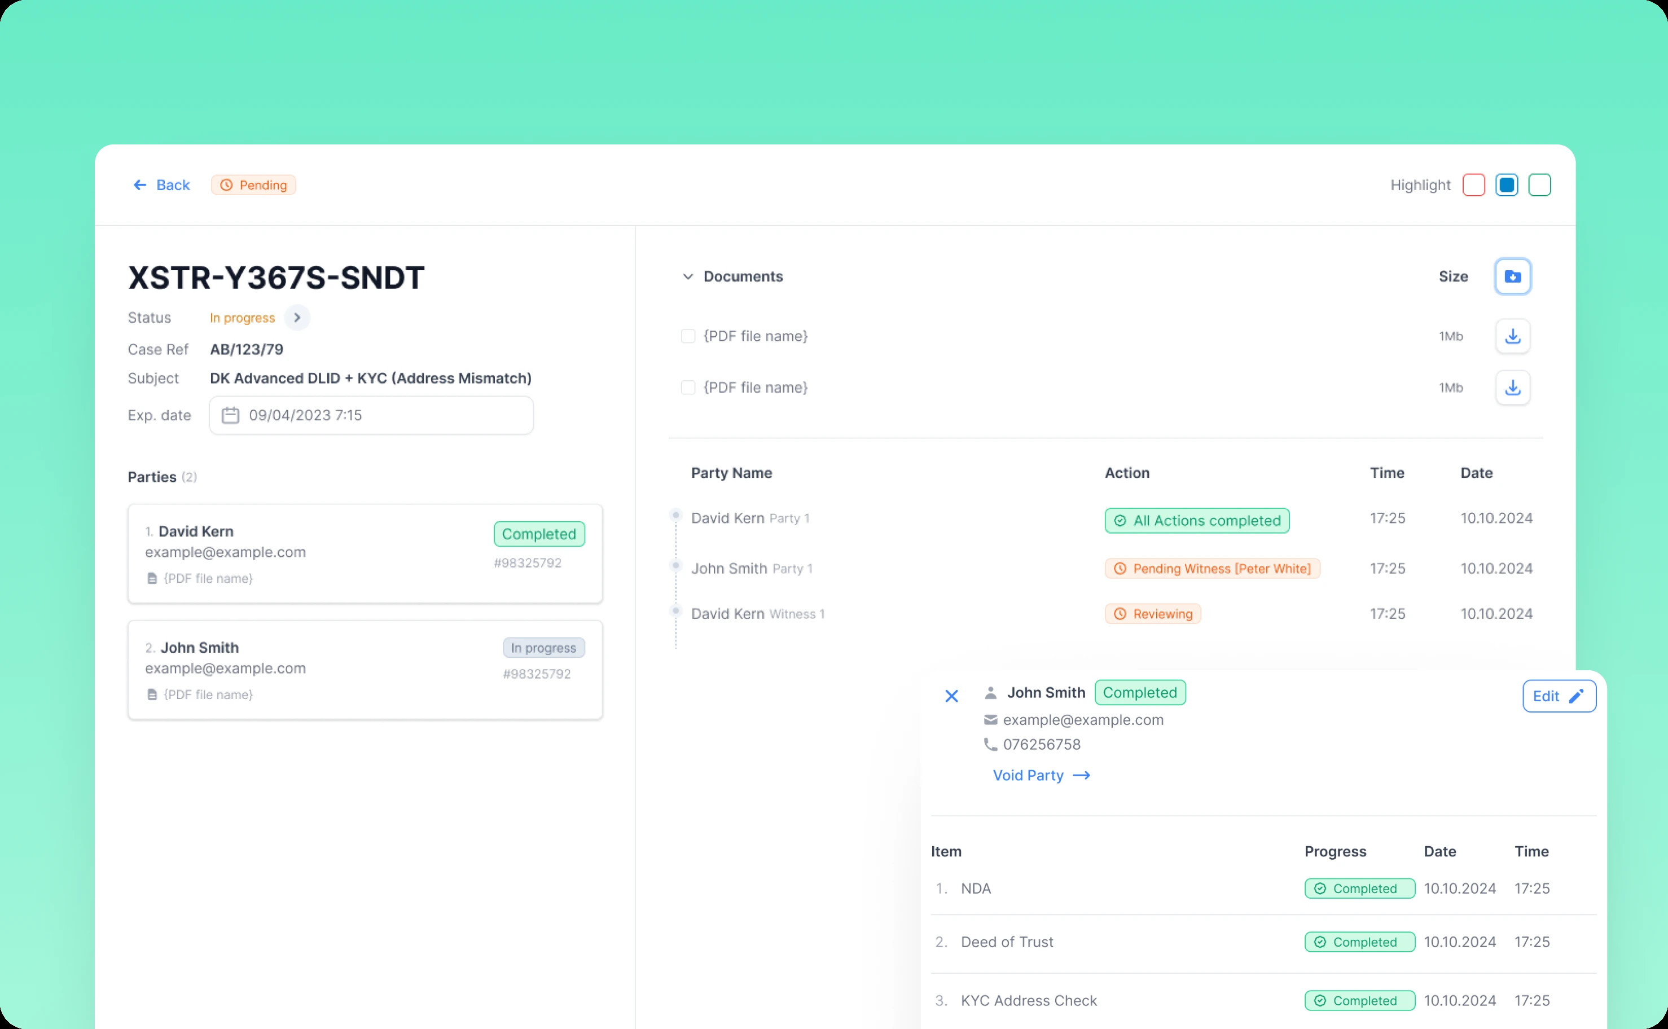This screenshot has height=1029, width=1668.
Task: Toggle the blue highlight box
Action: coord(1506,185)
